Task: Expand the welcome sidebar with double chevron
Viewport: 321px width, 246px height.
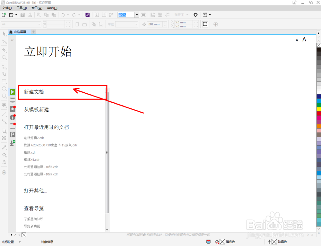Action: pos(12,40)
